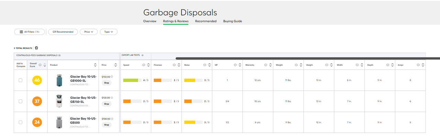The width and height of the screenshot is (440, 140).
Task: Go to the Recommended tab
Action: tap(206, 21)
